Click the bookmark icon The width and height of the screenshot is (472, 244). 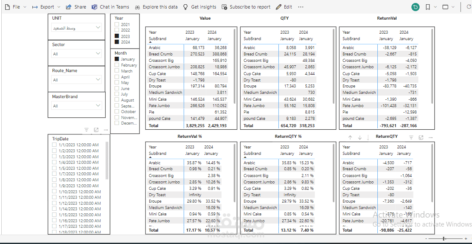(x=428, y=7)
